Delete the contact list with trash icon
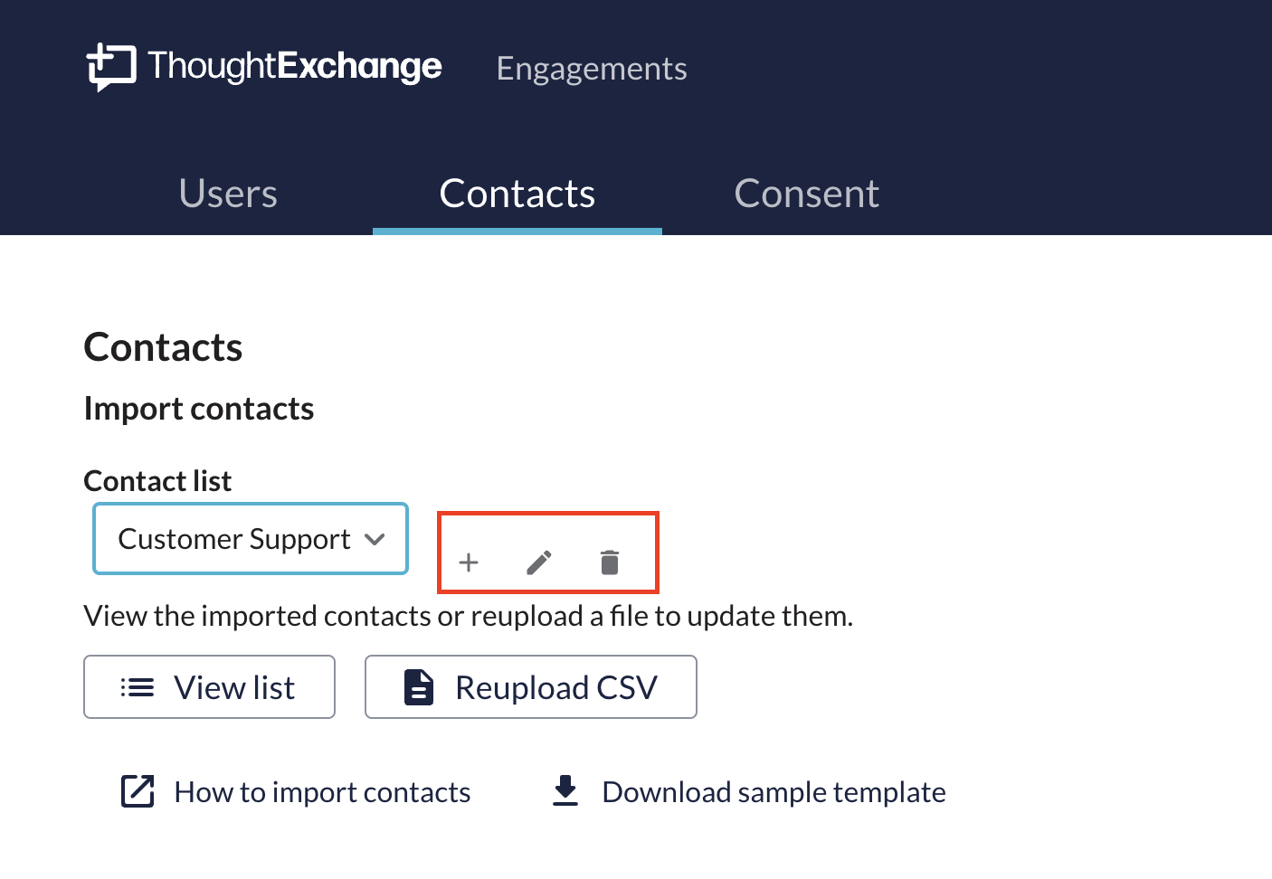Image resolution: width=1272 pixels, height=879 pixels. coord(610,562)
